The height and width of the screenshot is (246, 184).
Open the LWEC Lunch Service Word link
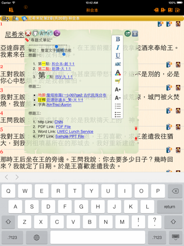click(x=75, y=132)
